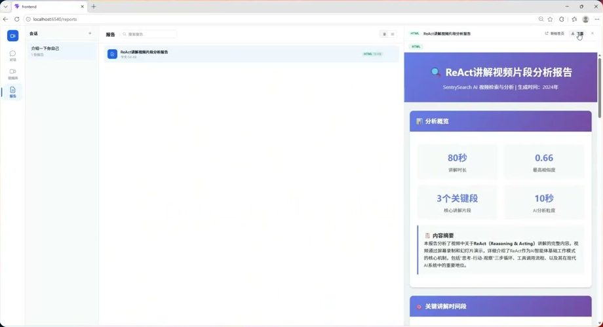Open a new browser tab
This screenshot has height=327, width=603.
[94, 7]
